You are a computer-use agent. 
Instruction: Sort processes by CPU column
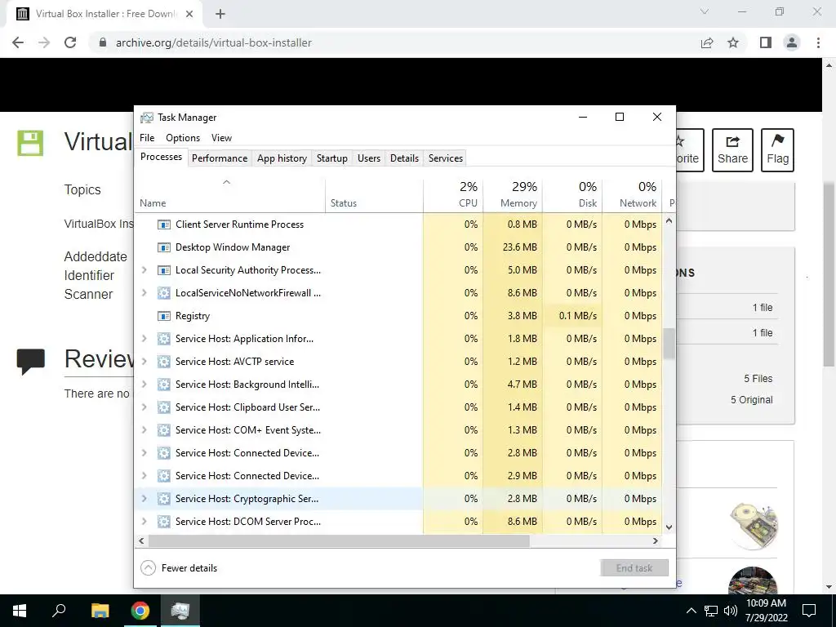(x=453, y=194)
